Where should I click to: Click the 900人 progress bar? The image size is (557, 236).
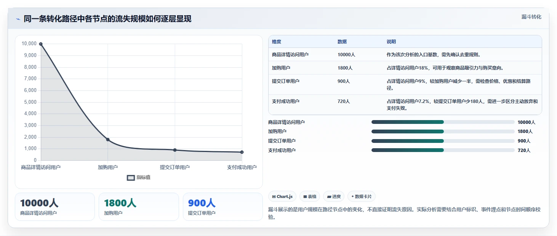point(443,141)
